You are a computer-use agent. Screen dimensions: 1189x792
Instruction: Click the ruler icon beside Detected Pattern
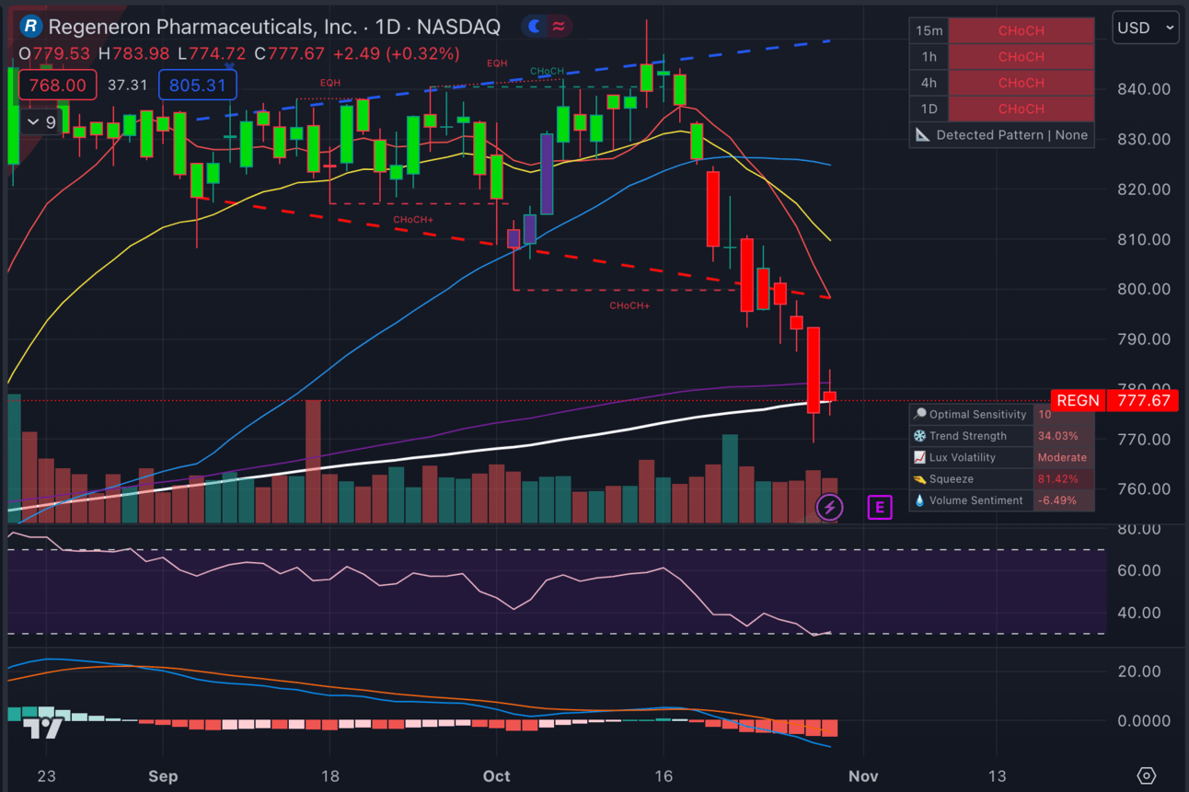pyautogui.click(x=922, y=134)
